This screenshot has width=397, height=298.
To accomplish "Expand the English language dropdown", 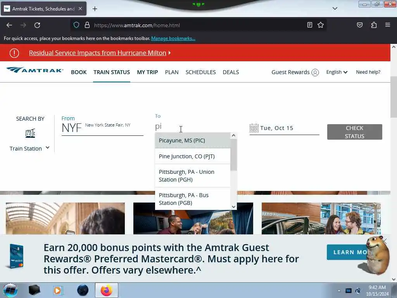I will point(337,72).
